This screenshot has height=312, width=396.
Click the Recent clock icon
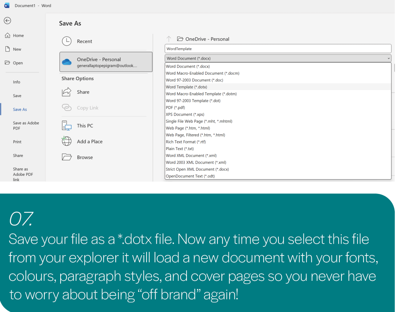coord(67,41)
